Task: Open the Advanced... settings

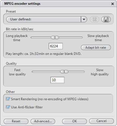Action: click(43, 121)
